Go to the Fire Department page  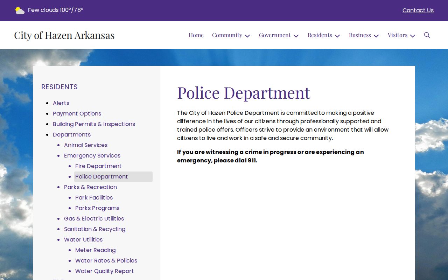(x=98, y=166)
